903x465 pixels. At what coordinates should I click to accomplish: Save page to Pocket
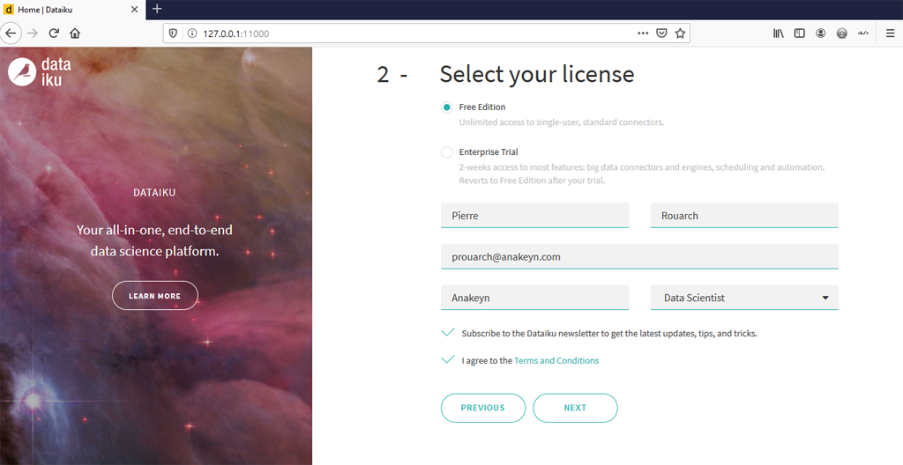click(x=661, y=33)
